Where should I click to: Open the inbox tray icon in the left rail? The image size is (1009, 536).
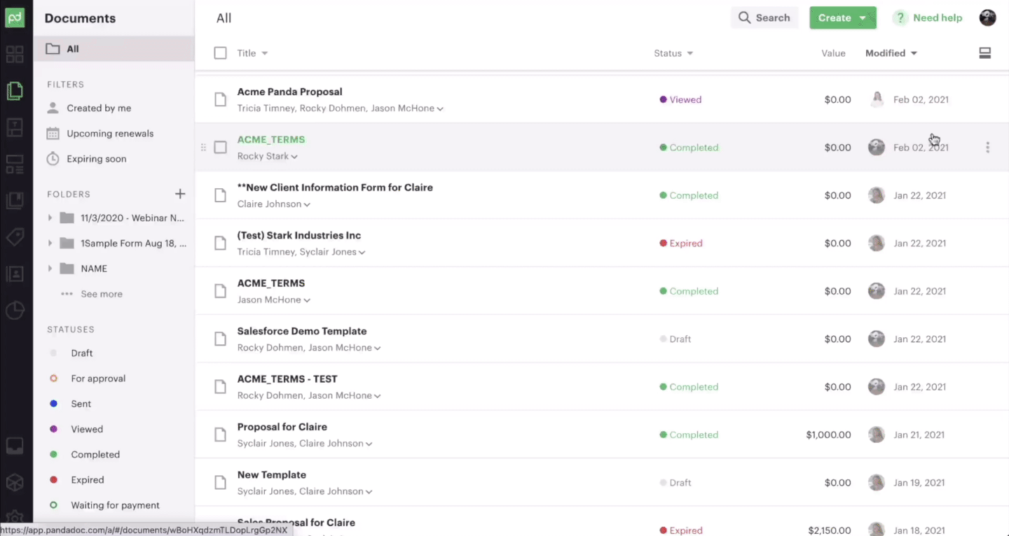click(x=15, y=446)
